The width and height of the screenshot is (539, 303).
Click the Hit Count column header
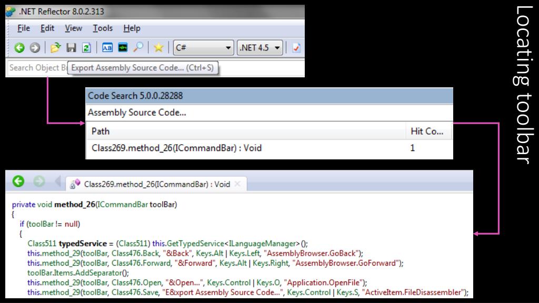[x=428, y=131]
